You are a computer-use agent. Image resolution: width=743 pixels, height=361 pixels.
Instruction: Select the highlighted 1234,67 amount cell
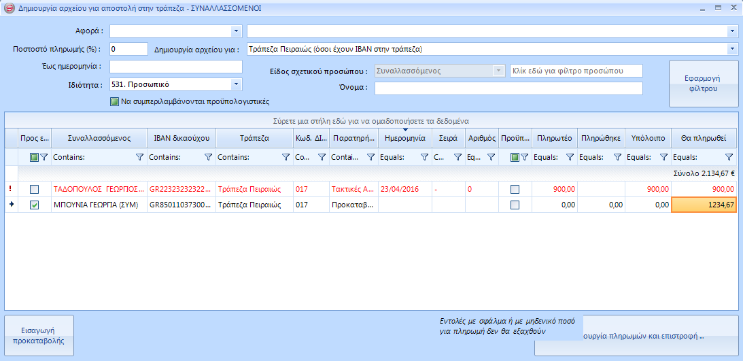(x=704, y=205)
